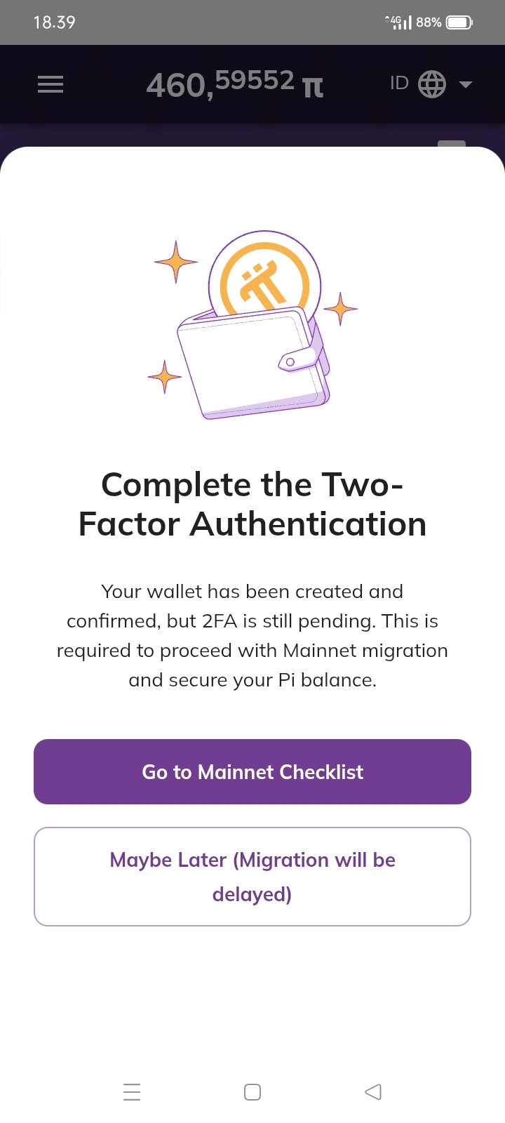Click the sparkle star right of coin
This screenshot has width=505, height=1123.
[x=340, y=309]
